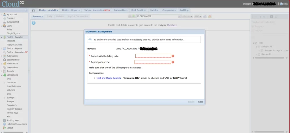Collapse the Components tree node
Screen dimensions: 290x133
tap(1, 75)
